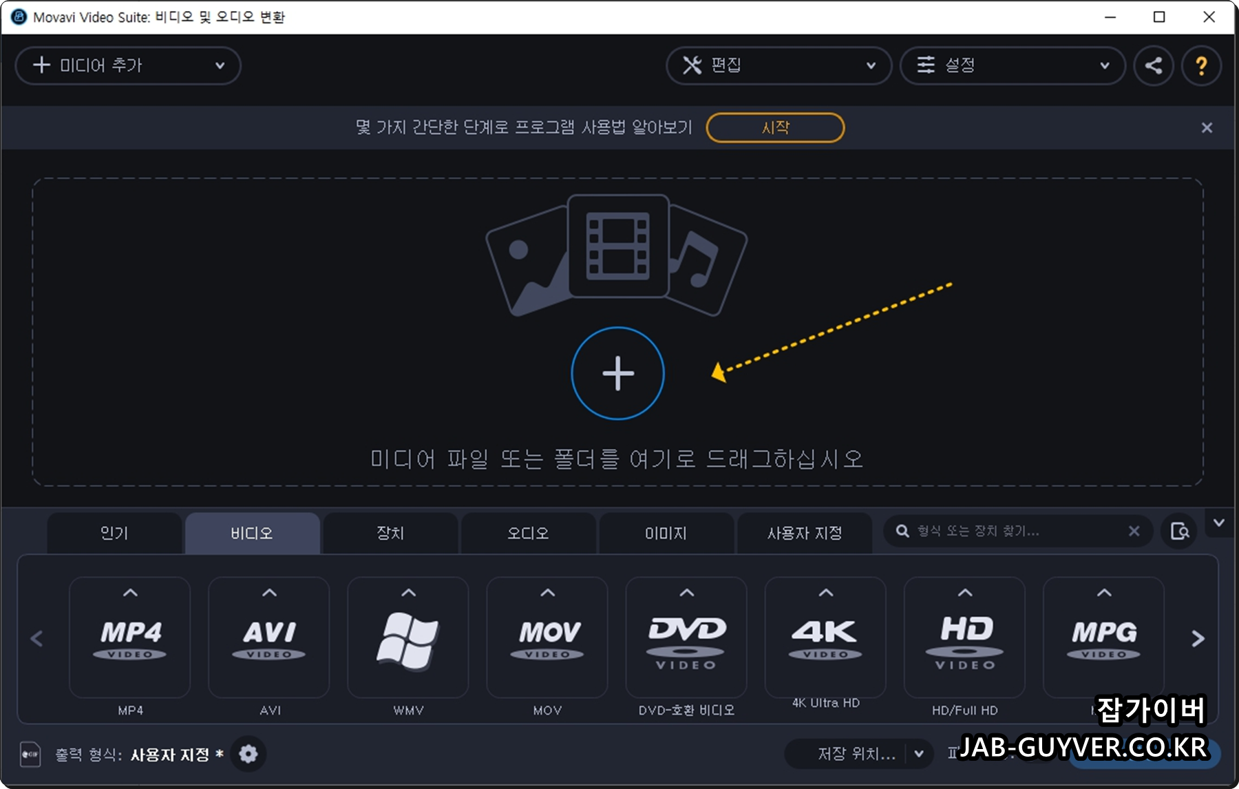Viewport: 1239px width, 789px height.
Task: Expand WMV presets with the up chevron
Action: (408, 593)
